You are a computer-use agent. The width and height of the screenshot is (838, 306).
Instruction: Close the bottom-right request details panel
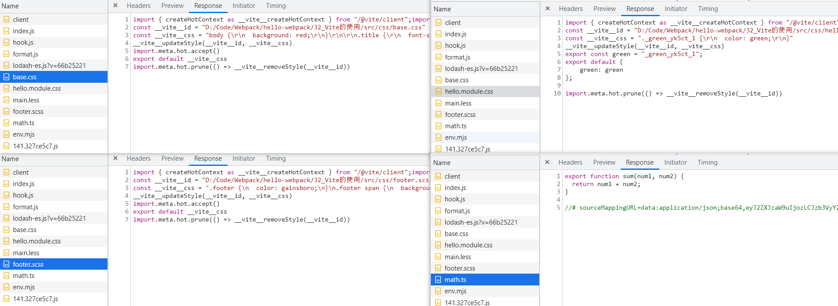pyautogui.click(x=547, y=162)
